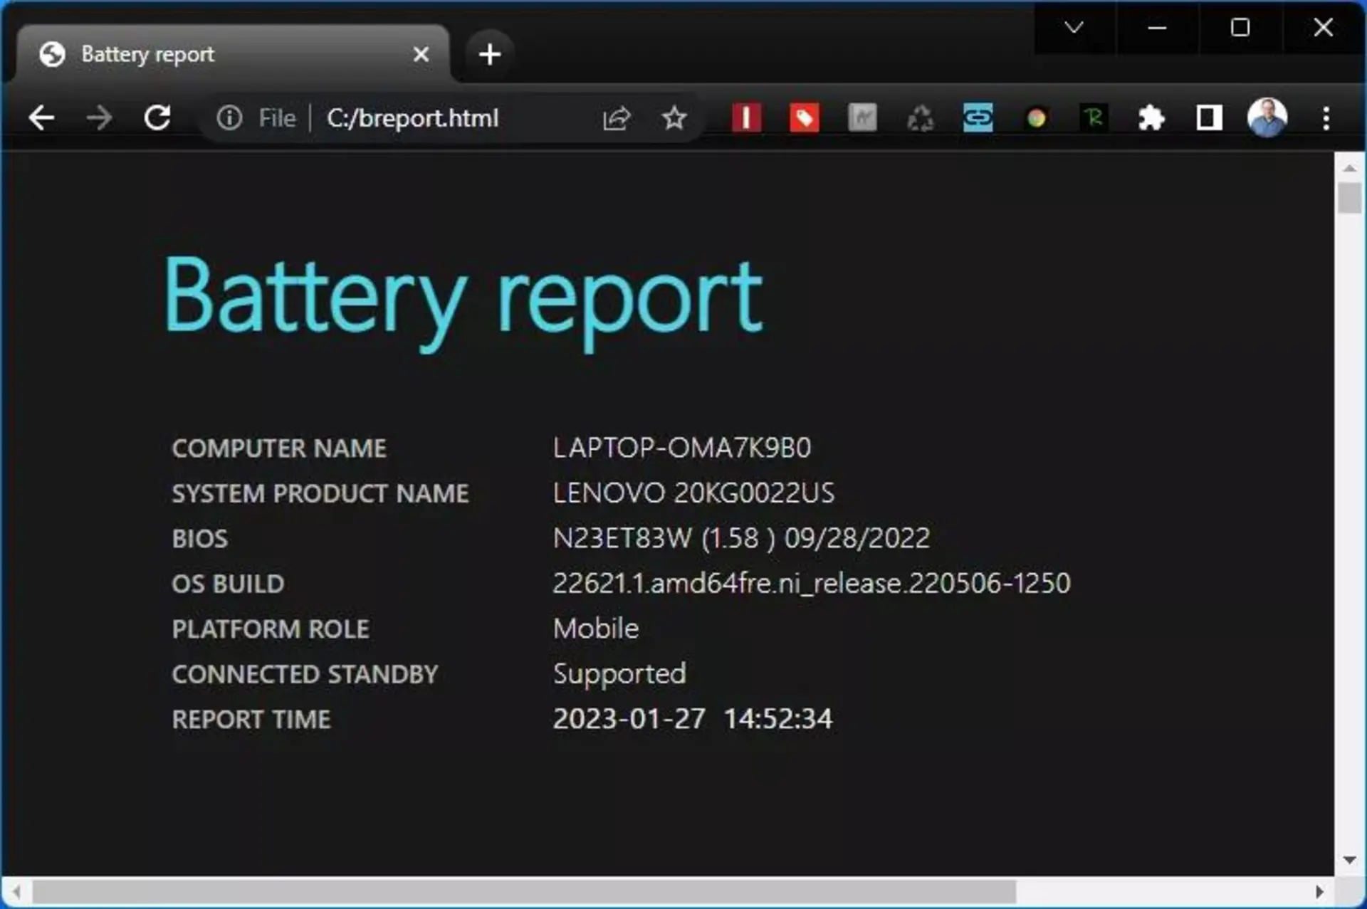Open a new tab with plus button
Viewport: 1367px width, 909px height.
(x=490, y=54)
